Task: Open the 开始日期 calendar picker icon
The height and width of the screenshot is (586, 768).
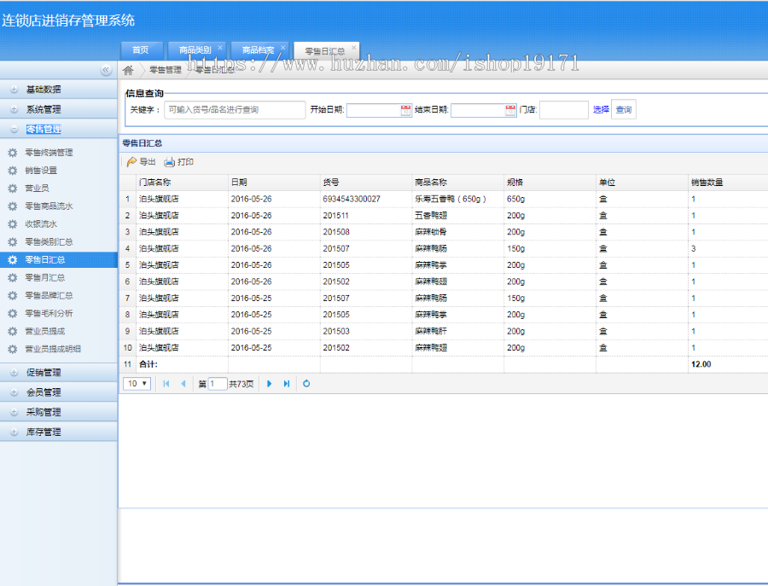Action: [x=404, y=109]
